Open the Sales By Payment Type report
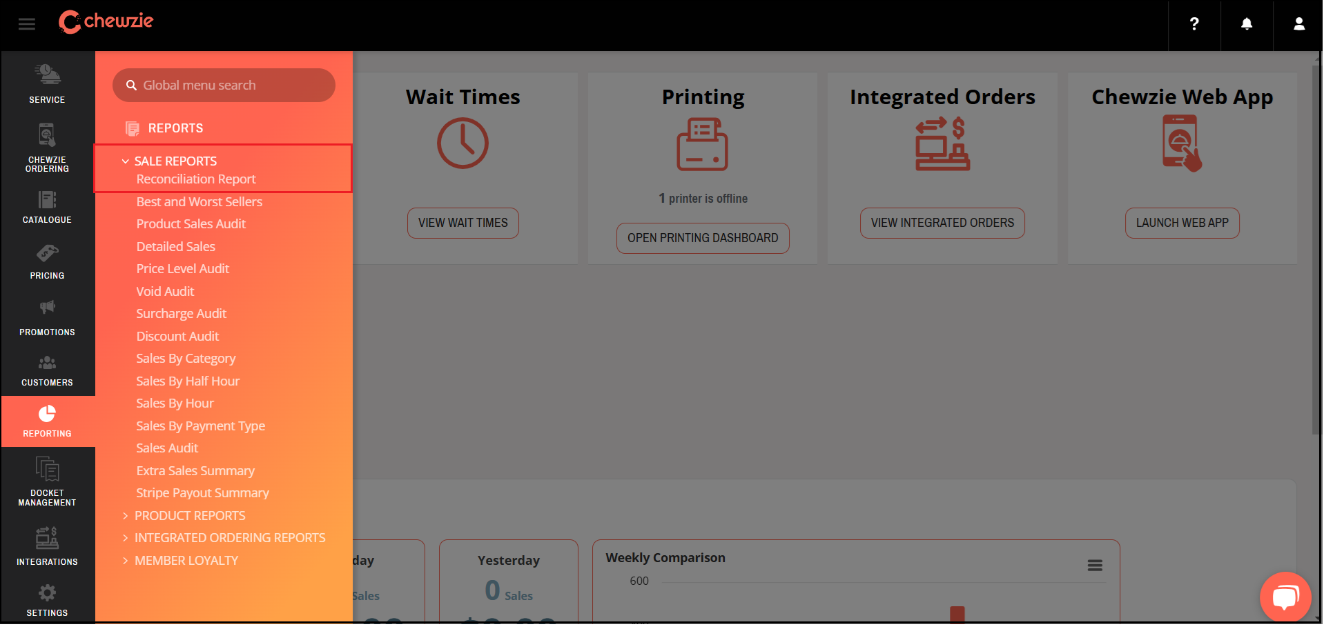Screen dimensions: 1324x629 pyautogui.click(x=201, y=426)
